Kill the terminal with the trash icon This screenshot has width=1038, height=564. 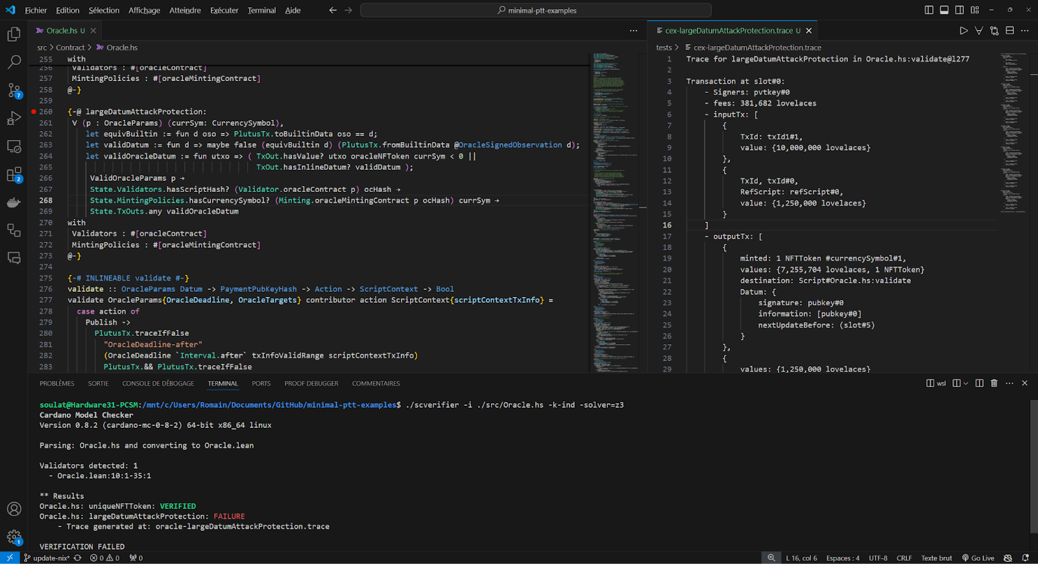point(994,383)
